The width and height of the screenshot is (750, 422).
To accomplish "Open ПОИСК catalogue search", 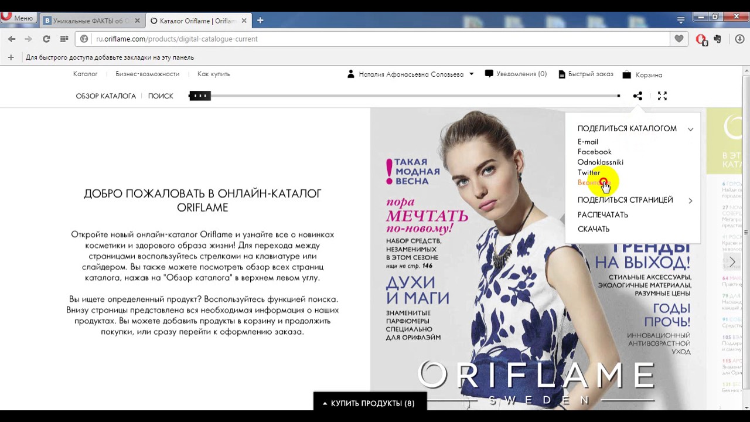I will pos(161,96).
